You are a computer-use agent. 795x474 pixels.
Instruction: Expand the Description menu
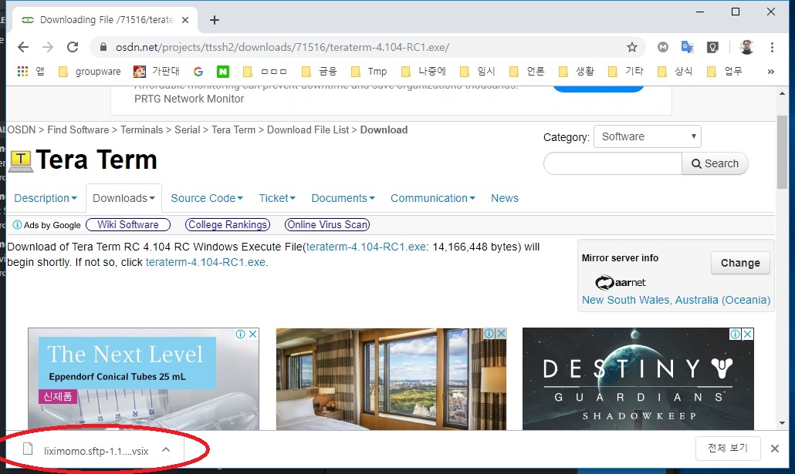[x=46, y=198]
